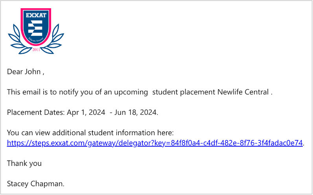The height and width of the screenshot is (195, 313).
Task: Click the "Placement Dates:" label
Action: click(x=33, y=112)
